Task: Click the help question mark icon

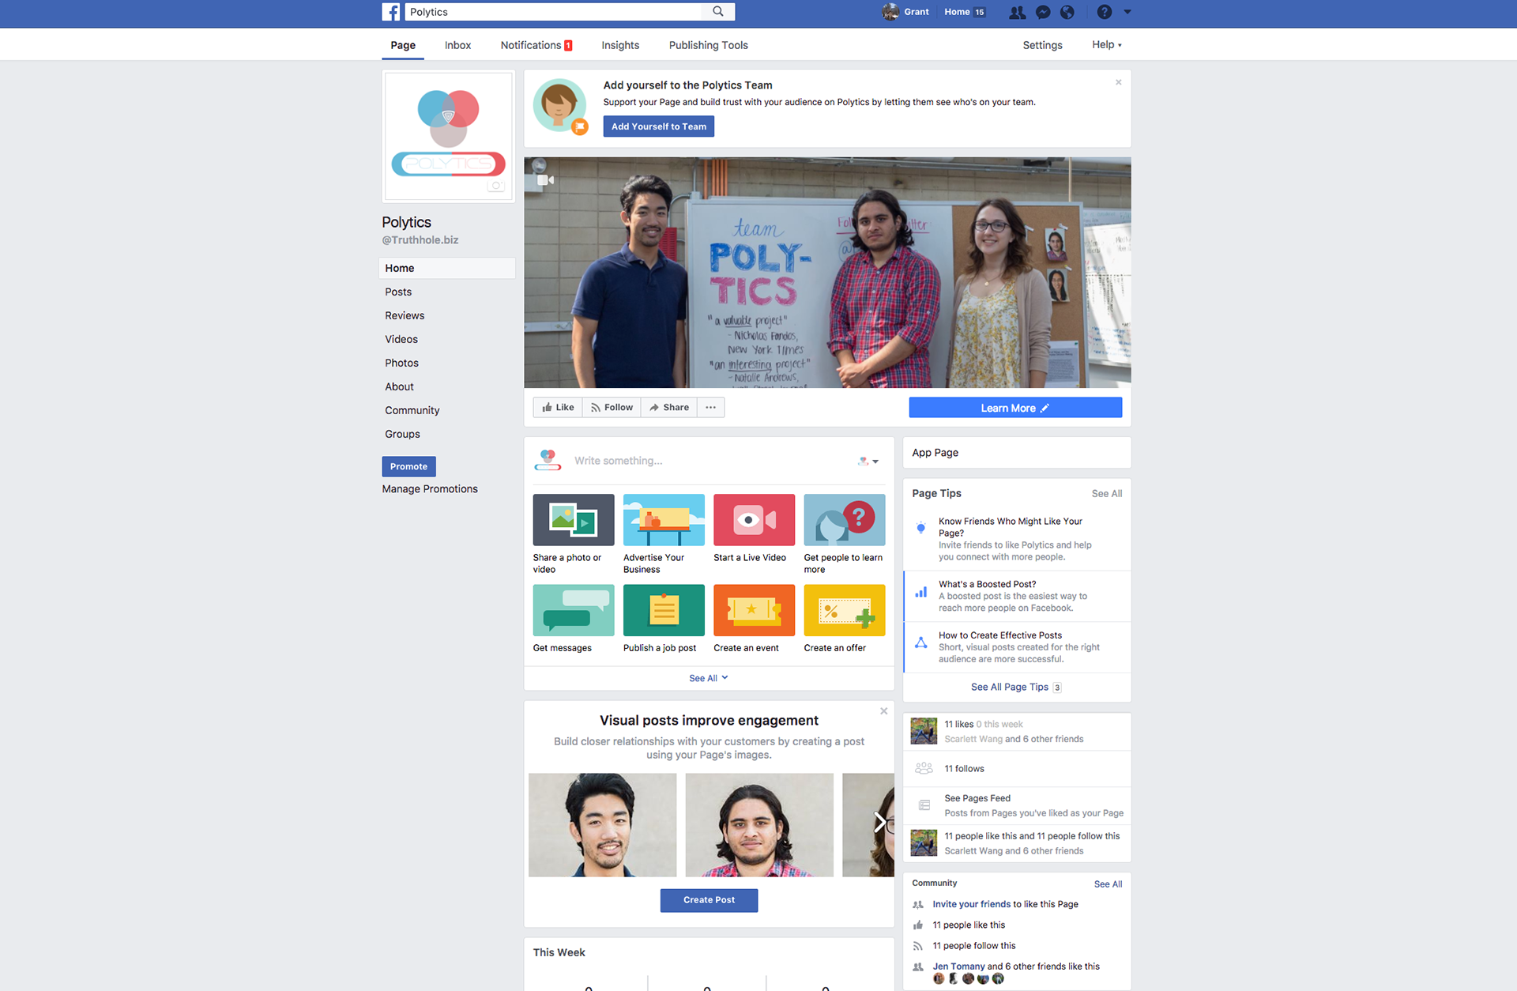Action: tap(1105, 12)
